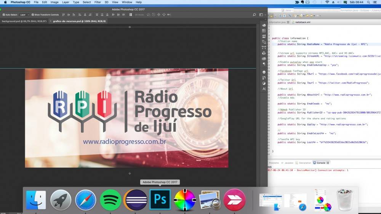Click the color picker minimized window in dock
The width and height of the screenshot is (381, 214).
[323, 200]
